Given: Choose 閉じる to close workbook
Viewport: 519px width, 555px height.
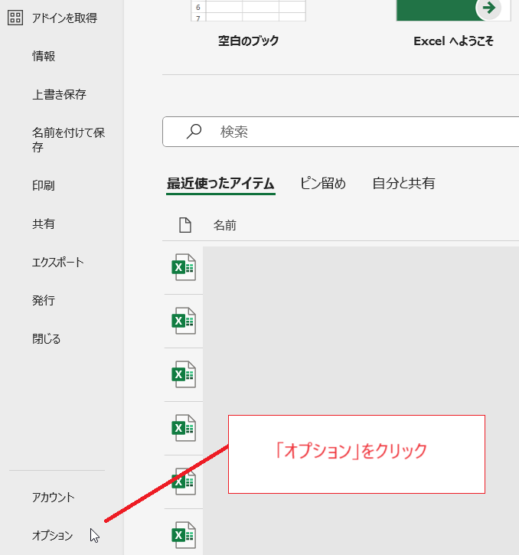Looking at the screenshot, I should coord(46,338).
